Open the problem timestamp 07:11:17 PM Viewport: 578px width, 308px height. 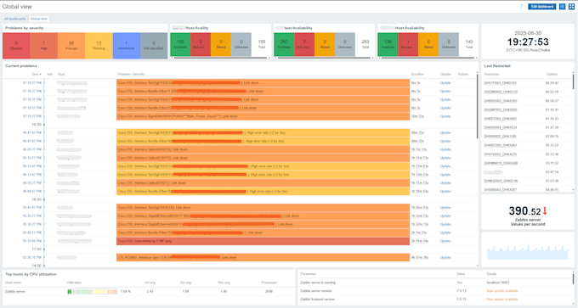click(x=32, y=116)
